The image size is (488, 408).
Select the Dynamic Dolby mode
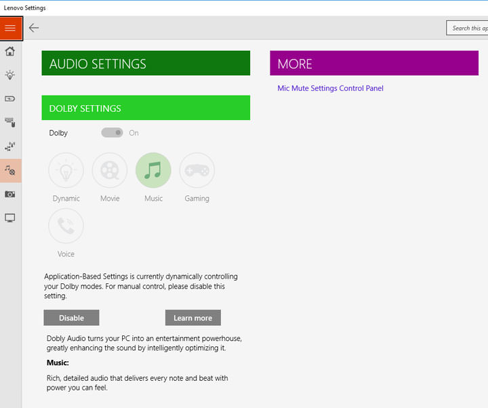tap(66, 170)
